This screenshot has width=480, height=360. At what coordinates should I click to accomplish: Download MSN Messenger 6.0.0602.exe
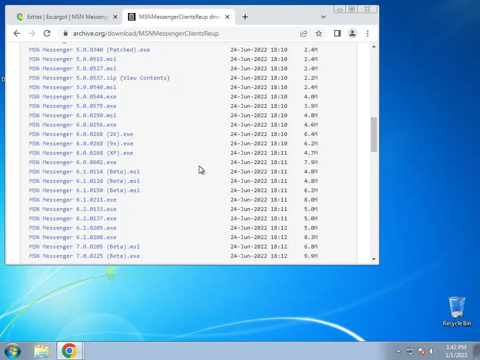[73, 162]
